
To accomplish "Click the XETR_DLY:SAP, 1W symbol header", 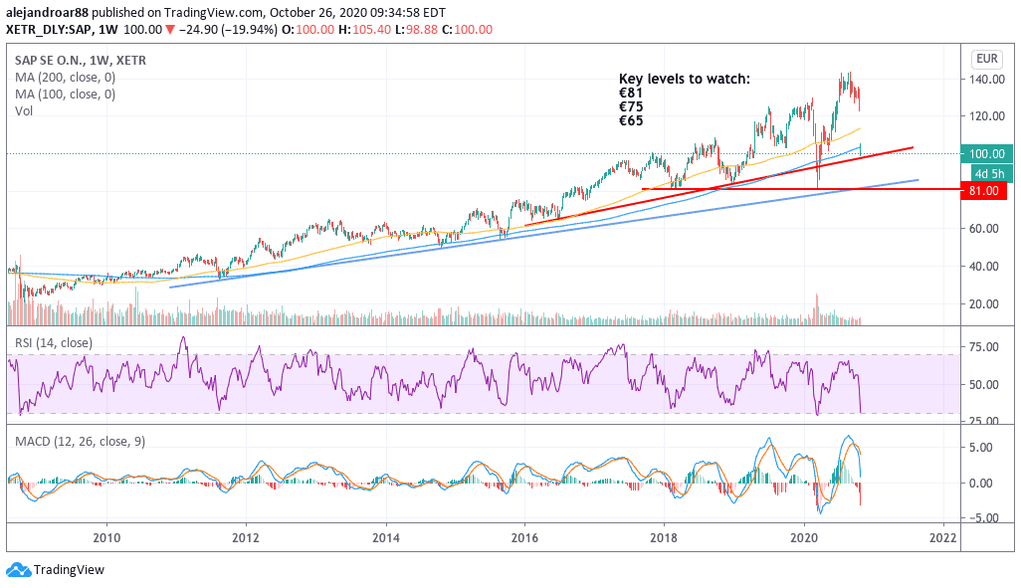I will click(x=62, y=29).
